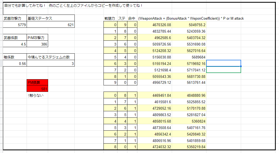This screenshot has width=279, height=153.
Task: Select cell with value 4729052.16
Action: [x=155, y=108]
